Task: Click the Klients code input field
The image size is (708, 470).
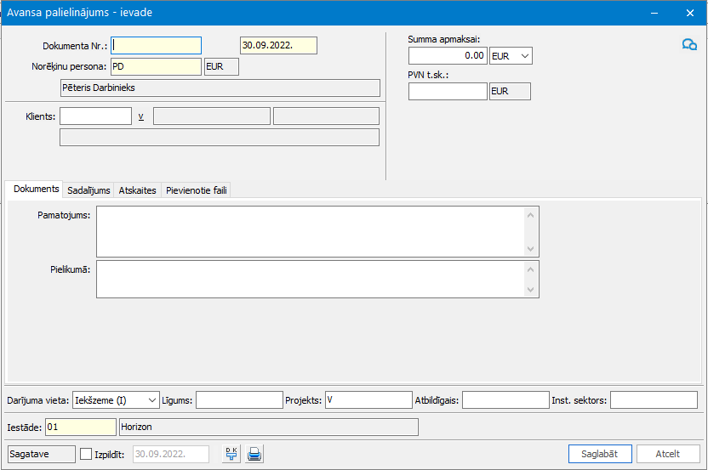Action: [x=95, y=116]
